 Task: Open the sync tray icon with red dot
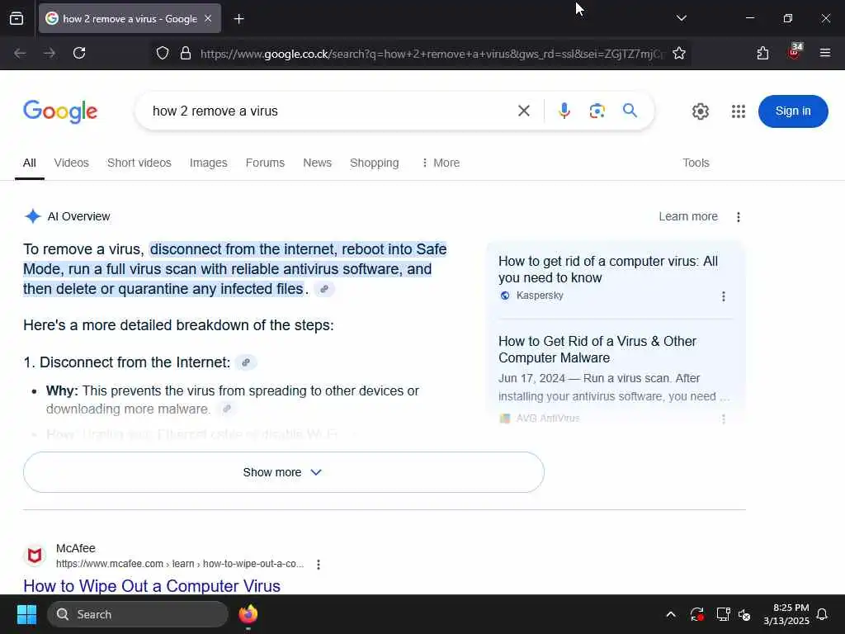[x=696, y=614]
